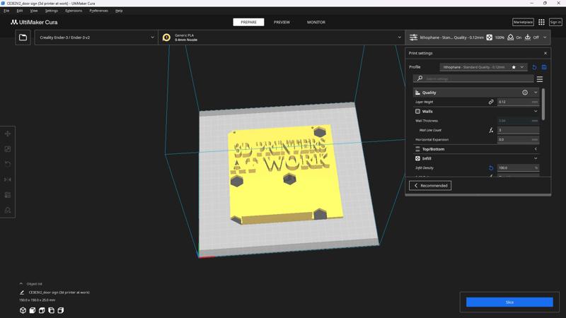Switch to 3D perspective view cube icon

(23, 310)
